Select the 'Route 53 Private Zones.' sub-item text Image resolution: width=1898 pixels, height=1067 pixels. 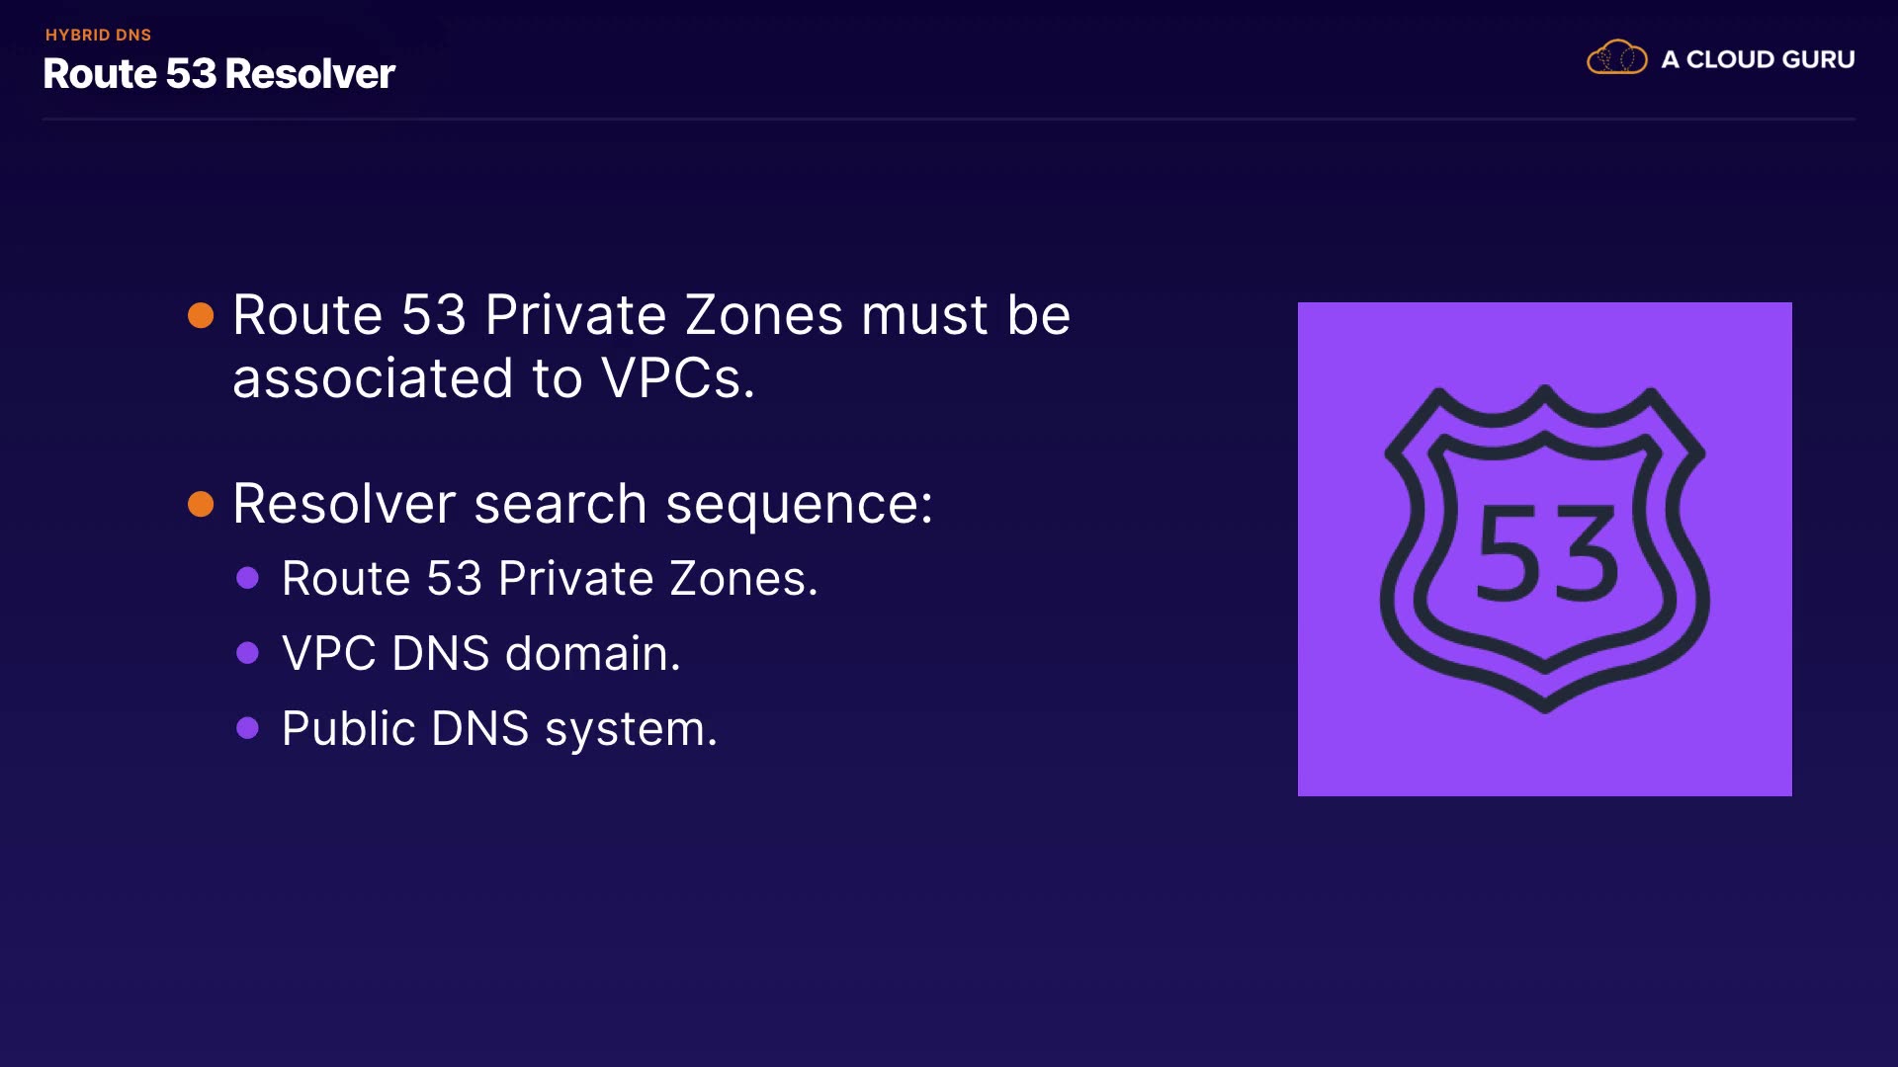tap(550, 578)
